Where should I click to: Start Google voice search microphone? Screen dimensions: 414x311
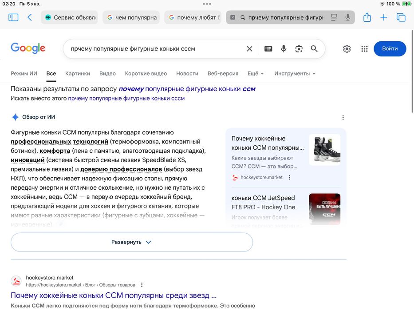(284, 49)
